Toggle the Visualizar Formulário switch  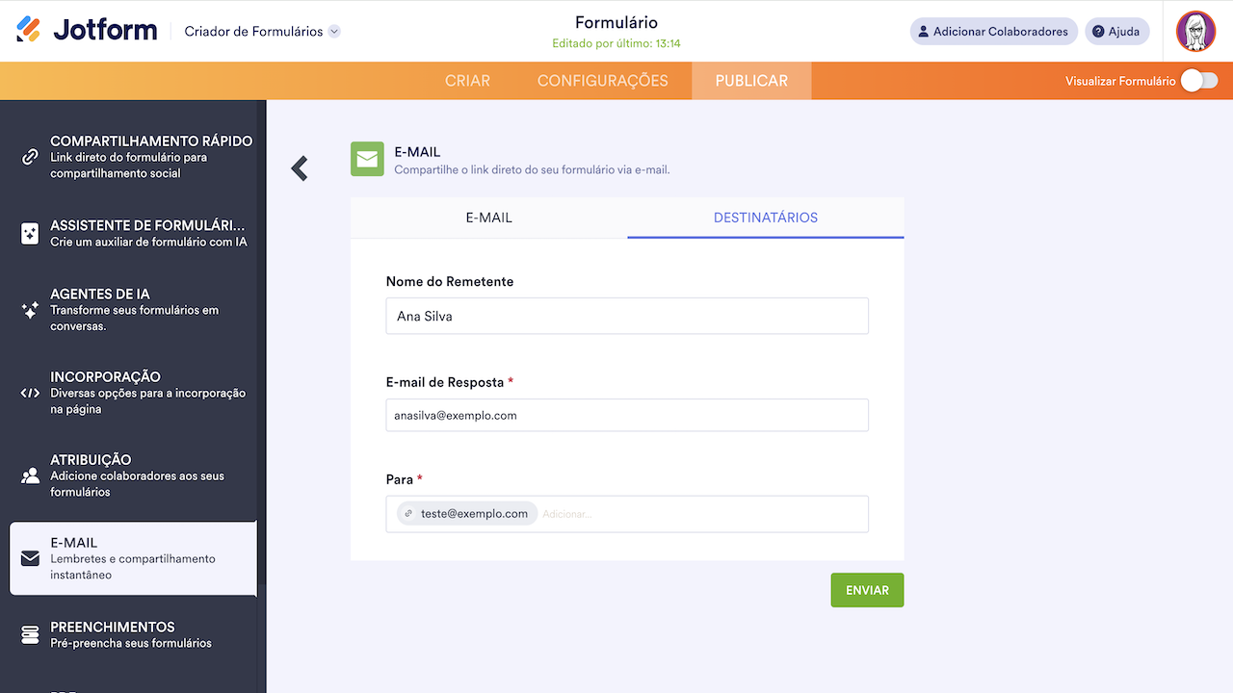pyautogui.click(x=1199, y=81)
